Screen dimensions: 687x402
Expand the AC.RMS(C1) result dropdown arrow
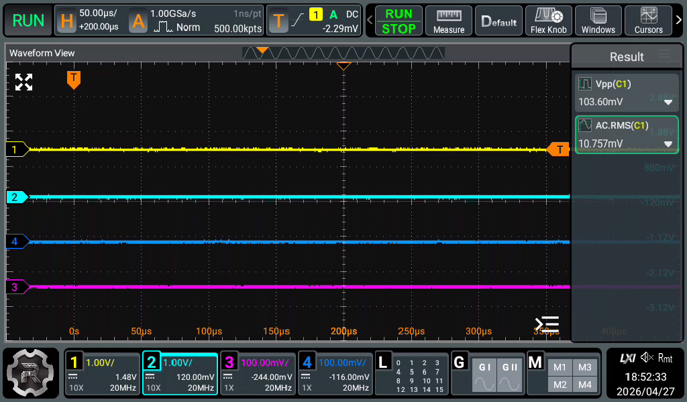[x=668, y=144]
